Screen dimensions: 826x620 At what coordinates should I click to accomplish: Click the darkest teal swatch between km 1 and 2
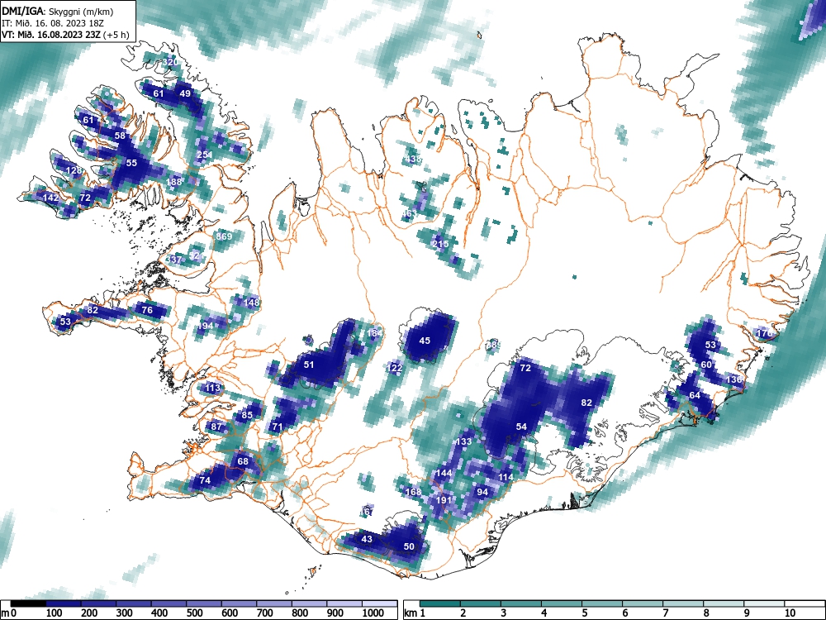[x=440, y=603]
